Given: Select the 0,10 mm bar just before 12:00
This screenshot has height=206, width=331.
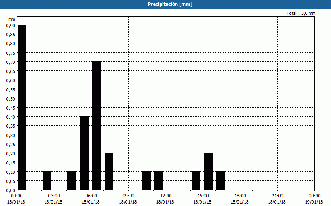Looking at the screenshot, I should (x=159, y=180).
